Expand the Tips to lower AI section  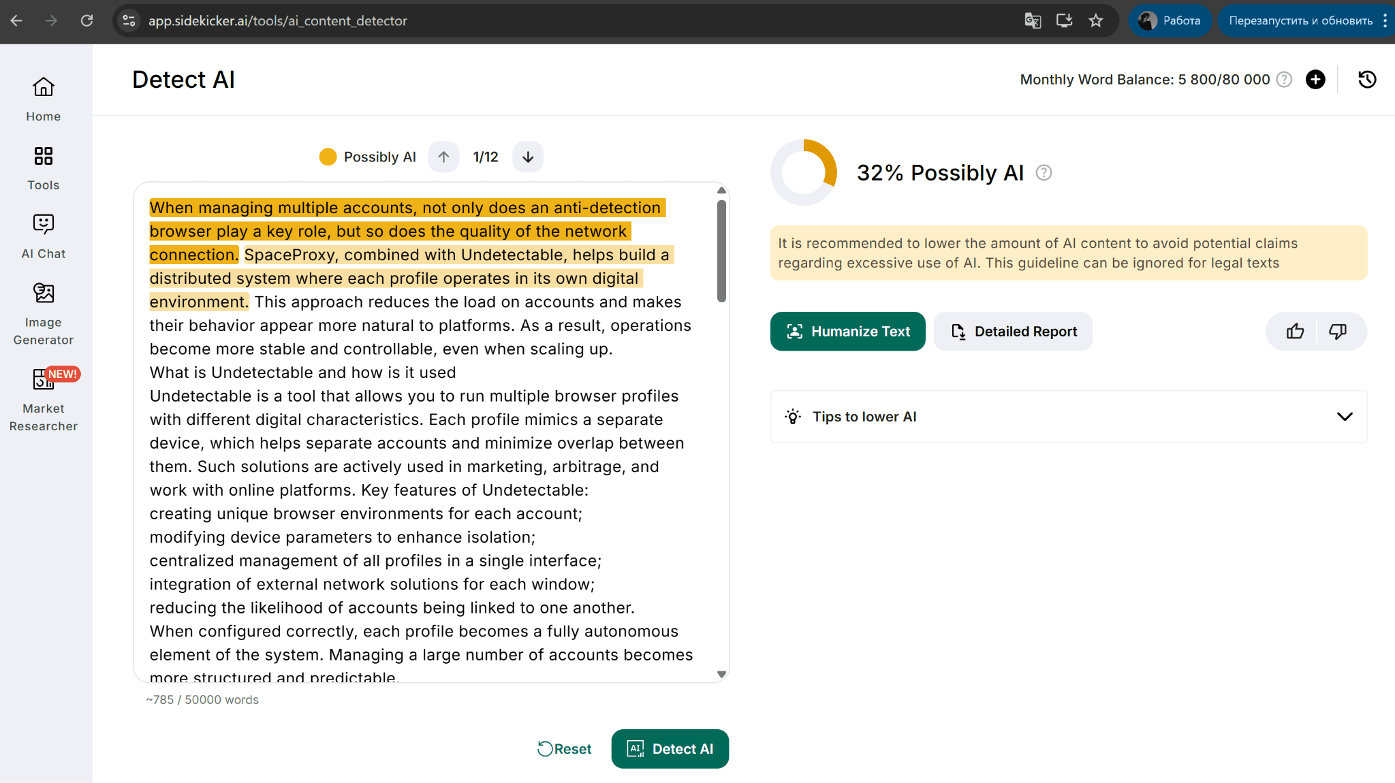pyautogui.click(x=1344, y=417)
